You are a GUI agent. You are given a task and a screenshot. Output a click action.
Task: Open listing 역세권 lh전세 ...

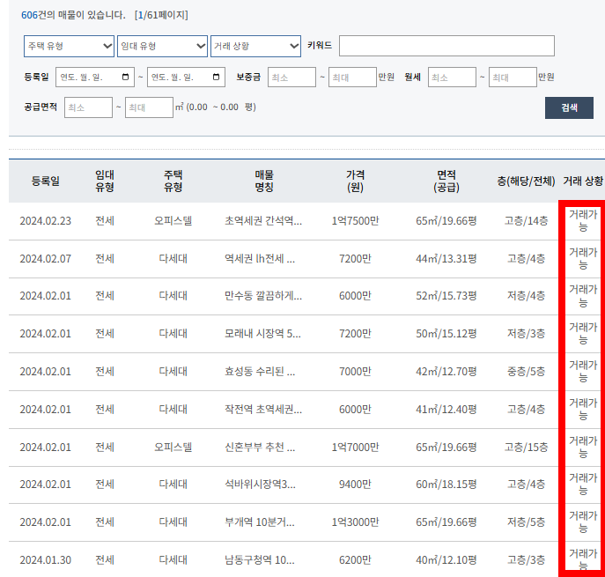tap(260, 259)
